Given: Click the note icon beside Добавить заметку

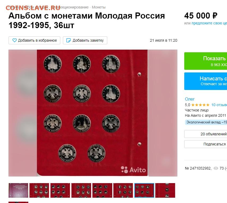Looking at the screenshot, I should (x=68, y=40).
